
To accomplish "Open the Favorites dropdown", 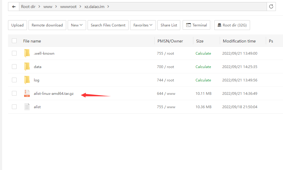I will 143,25.
